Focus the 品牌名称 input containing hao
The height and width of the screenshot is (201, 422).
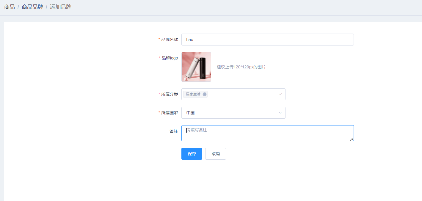267,40
